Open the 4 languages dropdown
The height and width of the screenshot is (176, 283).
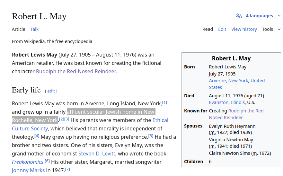point(259,16)
